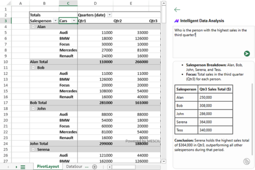This screenshot has height=170, width=255.
Task: Select the Qtr1 column header cell
Action: coord(95,21)
